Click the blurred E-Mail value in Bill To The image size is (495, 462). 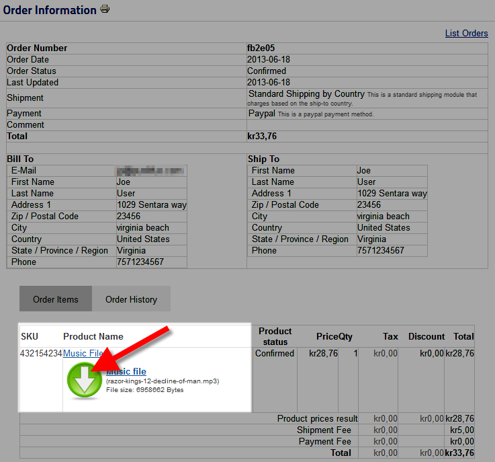coord(150,171)
